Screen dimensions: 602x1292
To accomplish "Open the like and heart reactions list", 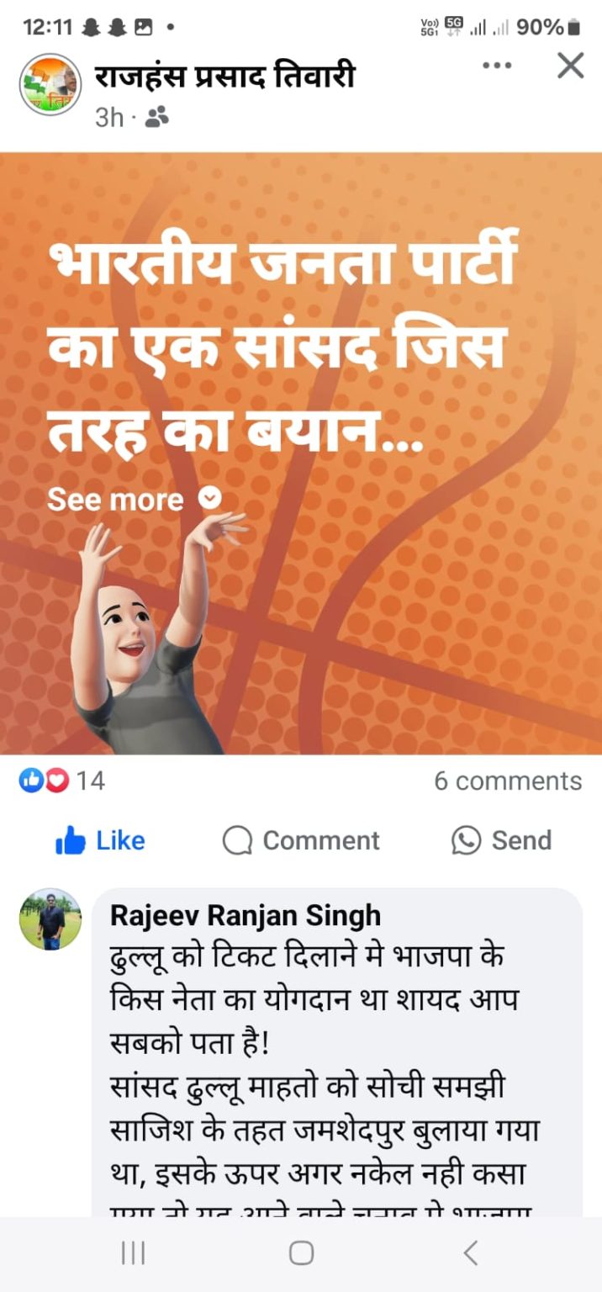I will (x=61, y=781).
